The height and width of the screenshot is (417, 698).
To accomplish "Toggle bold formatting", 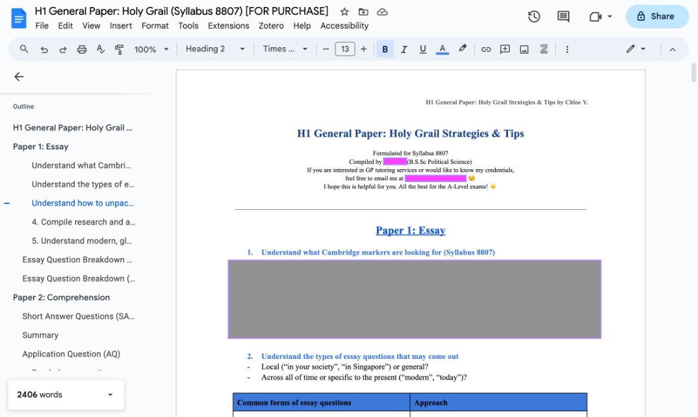I will point(385,49).
